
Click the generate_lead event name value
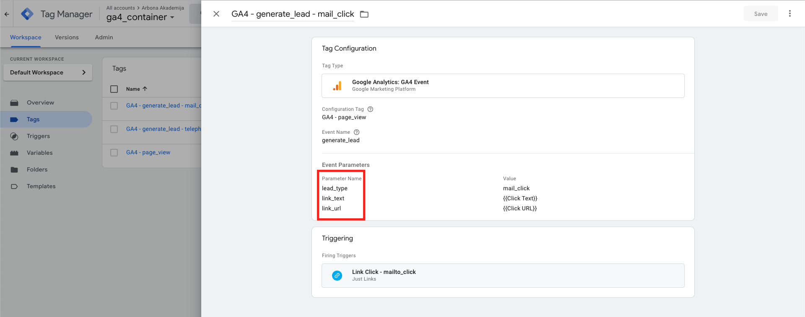(340, 140)
